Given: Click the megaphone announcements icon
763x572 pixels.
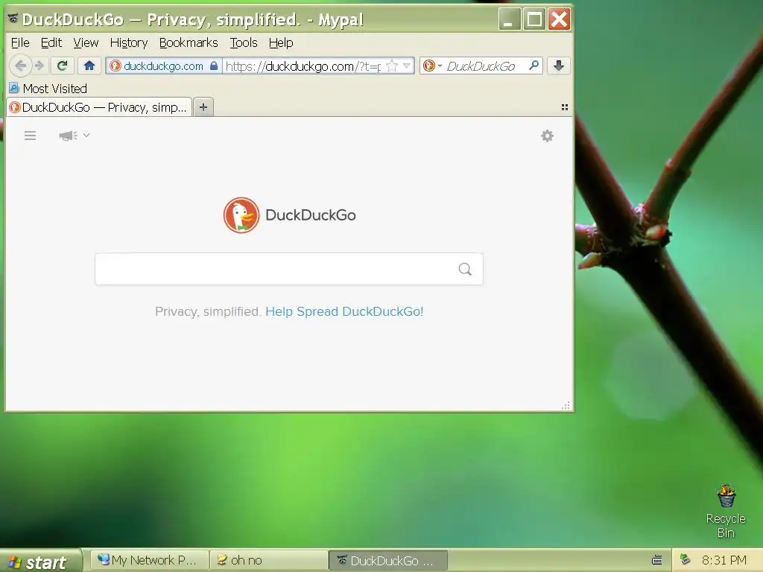Looking at the screenshot, I should coord(68,136).
